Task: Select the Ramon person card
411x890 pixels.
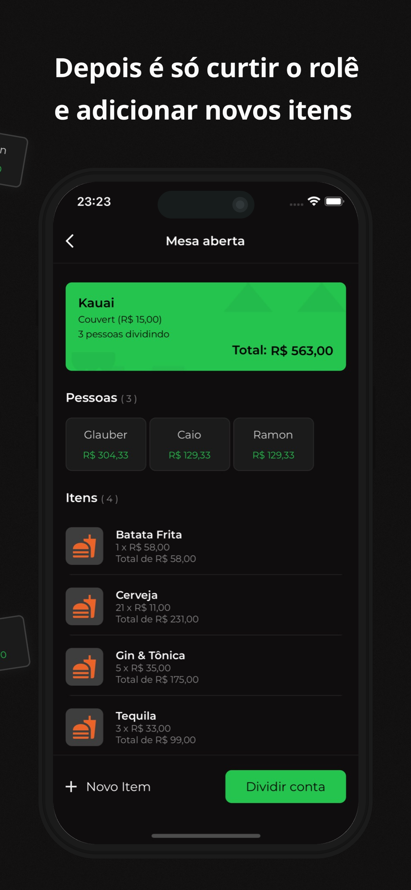Action: 274,444
